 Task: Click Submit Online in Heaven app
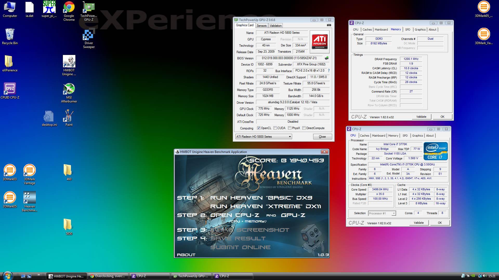pyautogui.click(x=240, y=247)
